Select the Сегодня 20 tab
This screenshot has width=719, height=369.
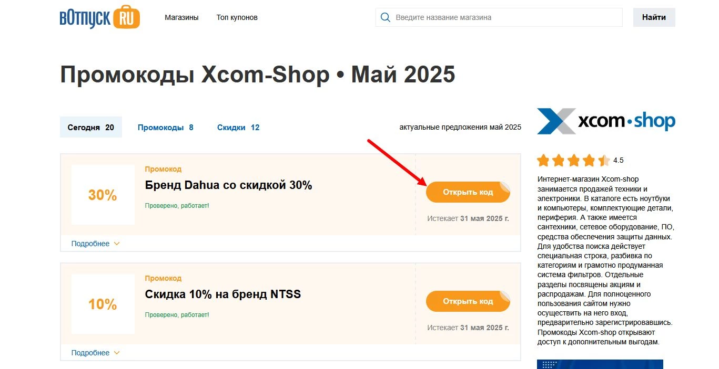click(90, 127)
